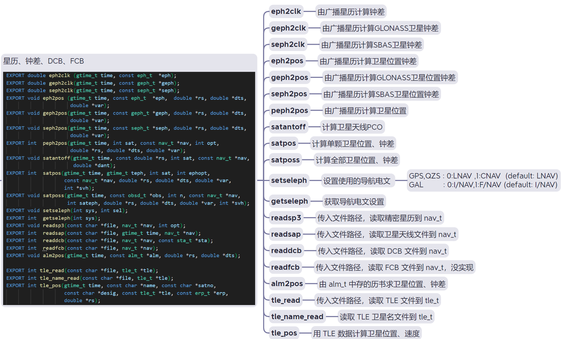Select the seph2clk node
Screen dimensions: 575x339
[288, 45]
